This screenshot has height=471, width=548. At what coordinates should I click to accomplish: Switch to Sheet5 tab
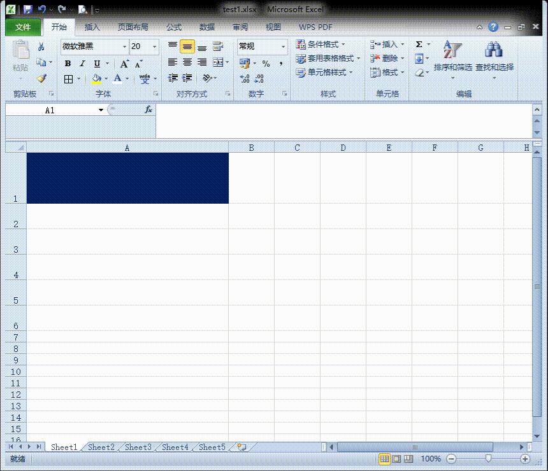click(212, 447)
